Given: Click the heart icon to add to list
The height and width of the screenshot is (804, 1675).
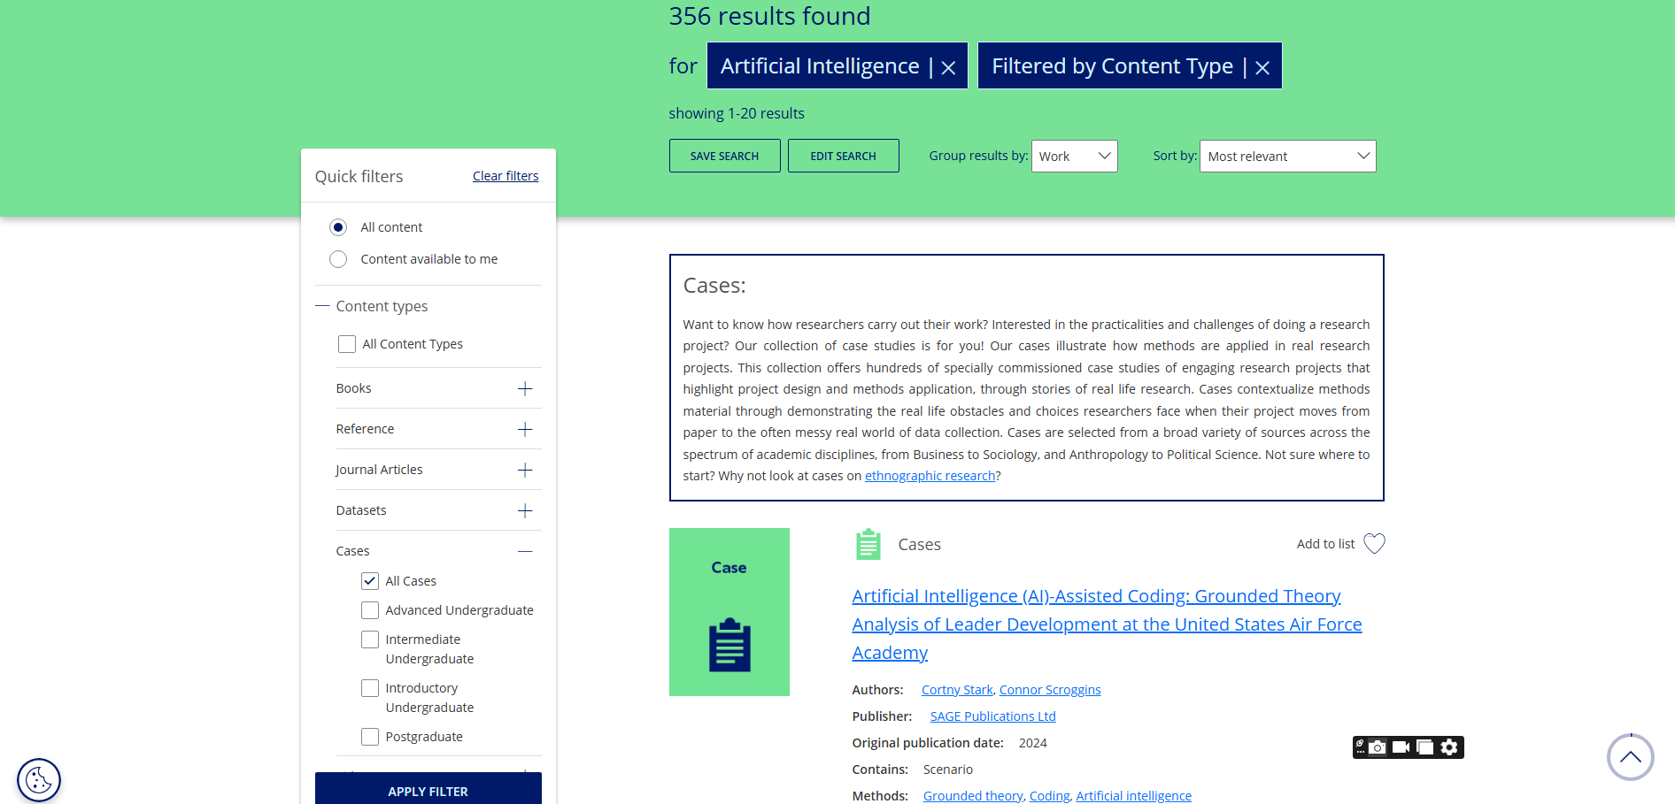Looking at the screenshot, I should click(x=1374, y=544).
